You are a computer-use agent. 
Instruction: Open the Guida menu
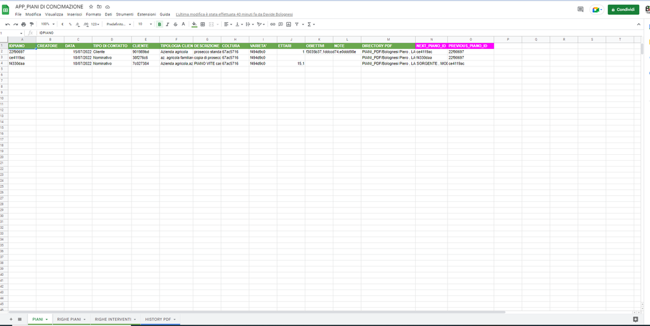coord(165,14)
